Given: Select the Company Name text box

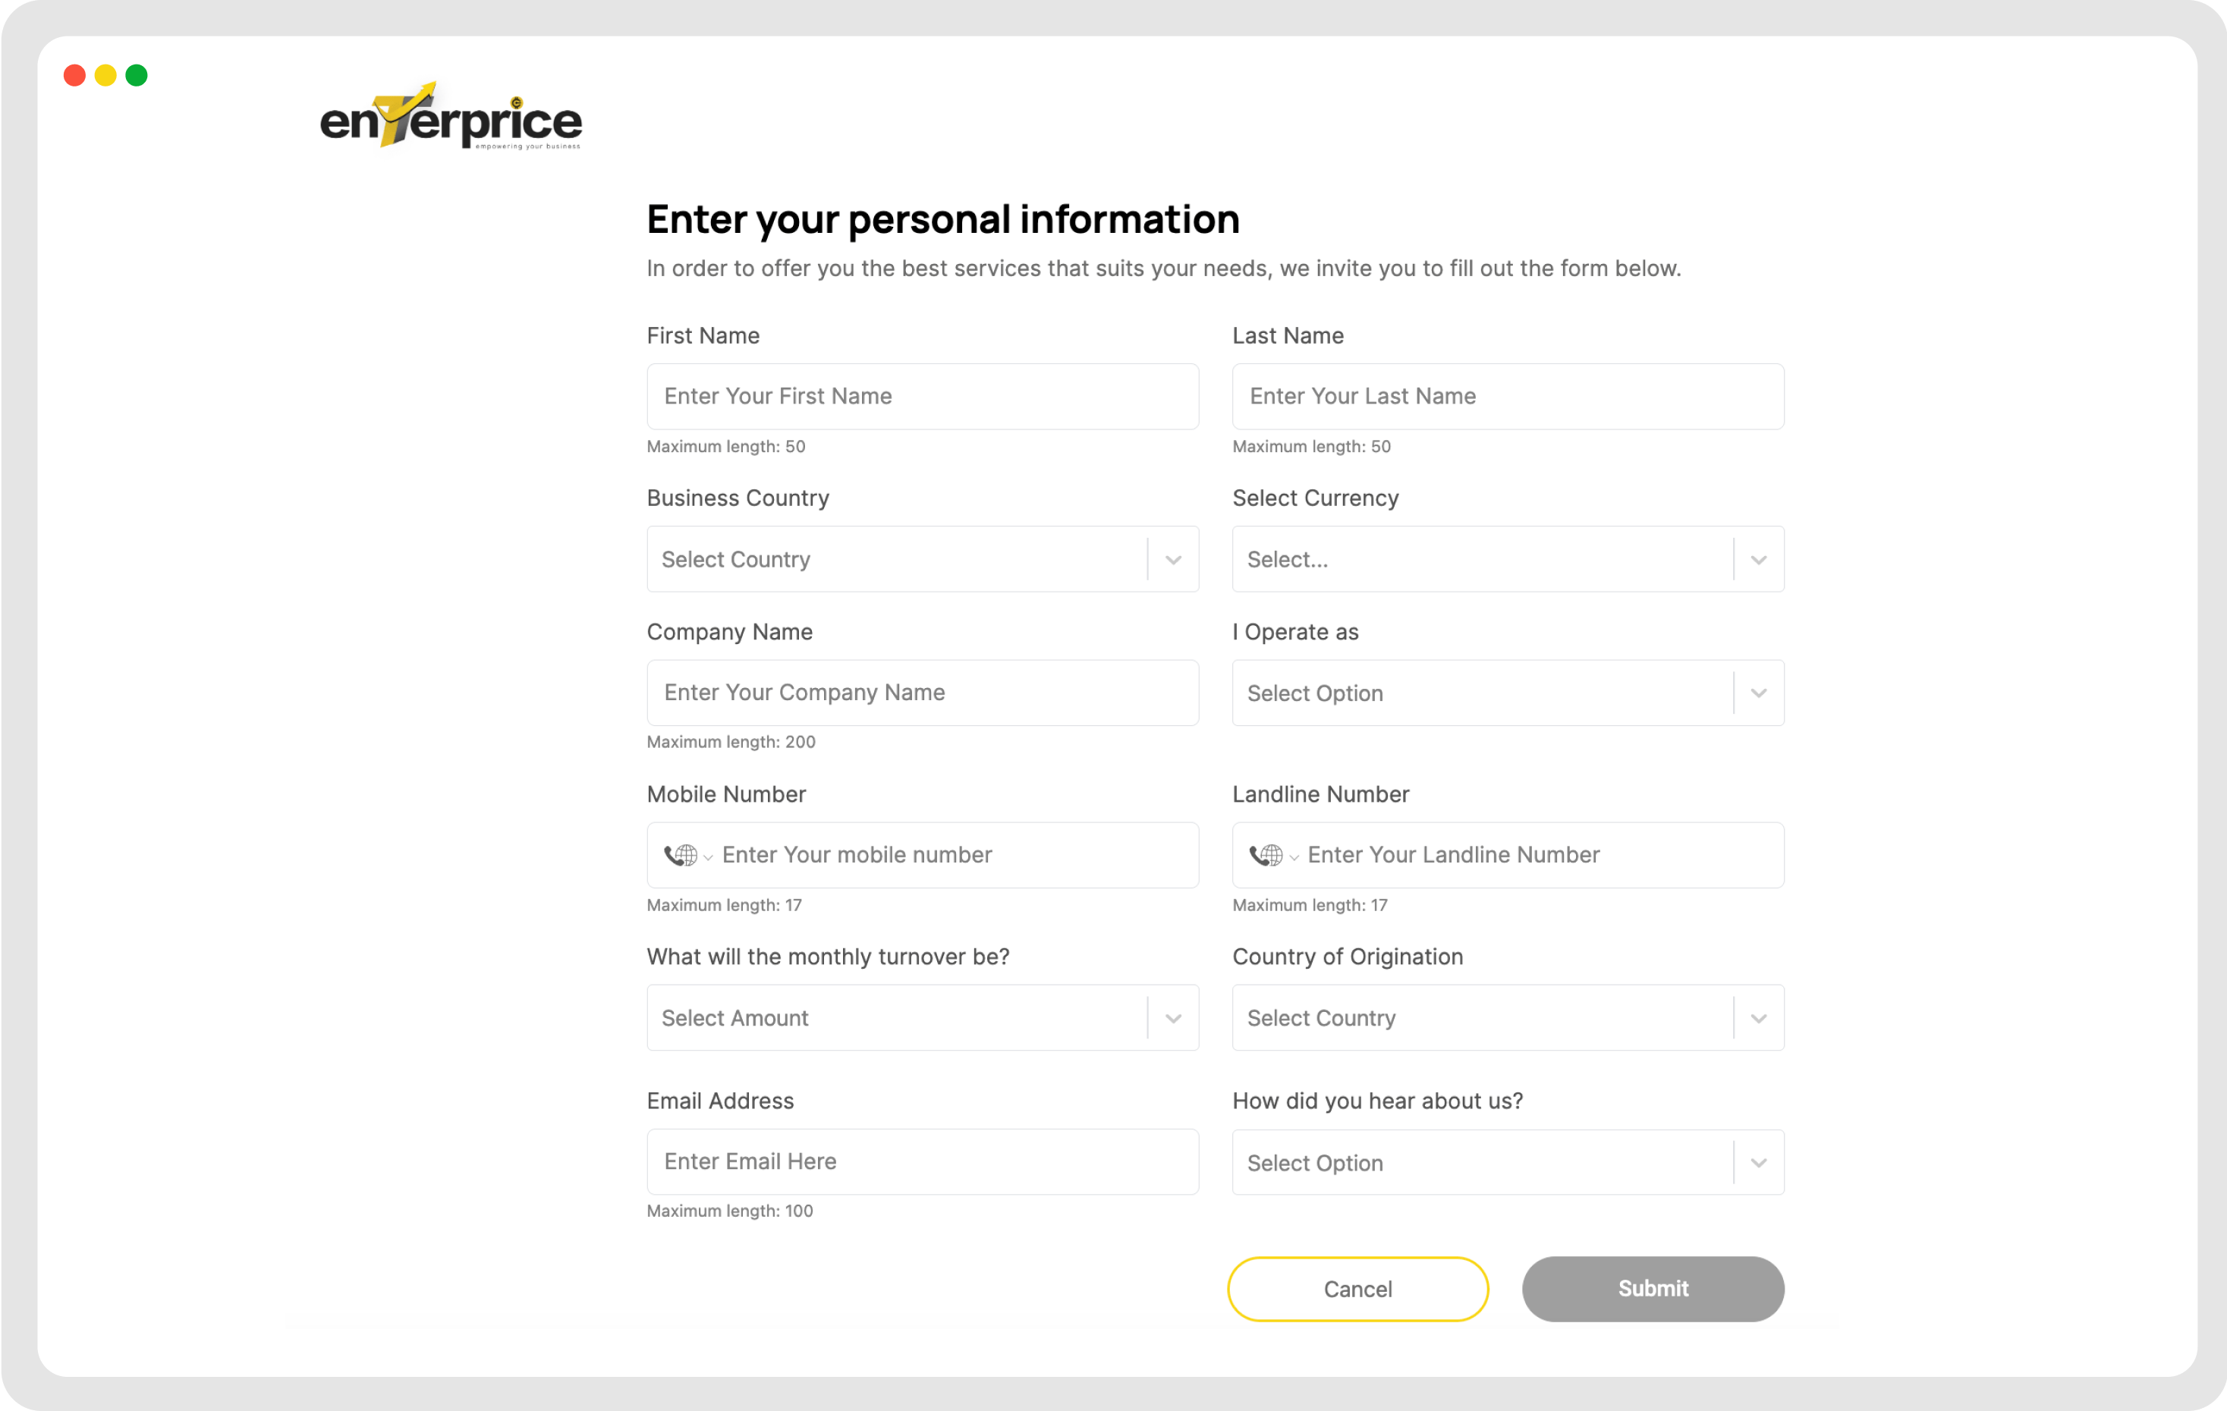Looking at the screenshot, I should pos(922,693).
